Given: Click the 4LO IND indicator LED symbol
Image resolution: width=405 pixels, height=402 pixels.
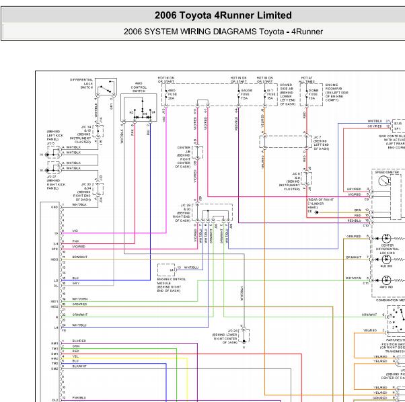Looking at the screenshot, I should (386, 259).
